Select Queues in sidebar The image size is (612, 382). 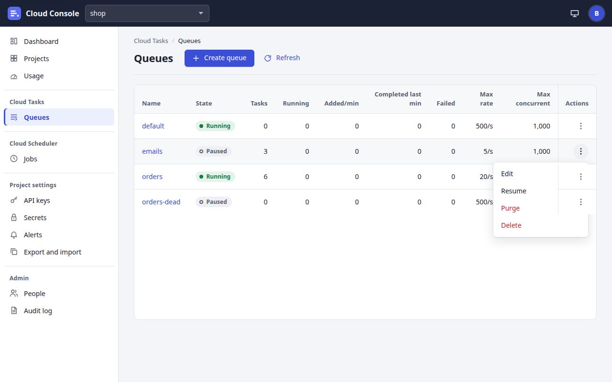coord(59,117)
